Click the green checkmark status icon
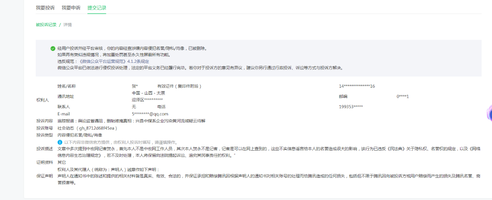Viewport: 492px width, 200px height. tap(53, 49)
